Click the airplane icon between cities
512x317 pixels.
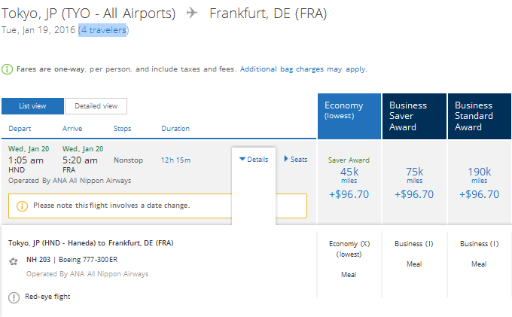pos(193,14)
